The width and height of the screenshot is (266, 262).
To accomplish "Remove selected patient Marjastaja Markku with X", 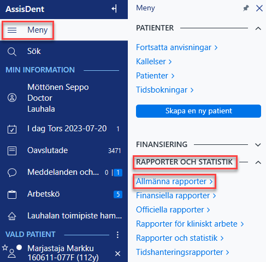I will 118,254.
